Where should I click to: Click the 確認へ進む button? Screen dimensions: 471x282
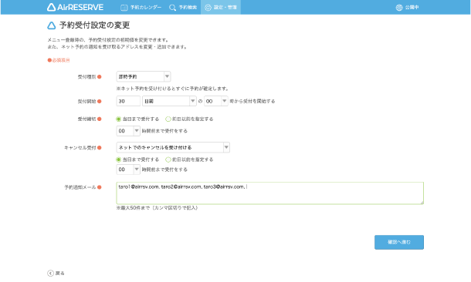click(x=399, y=242)
